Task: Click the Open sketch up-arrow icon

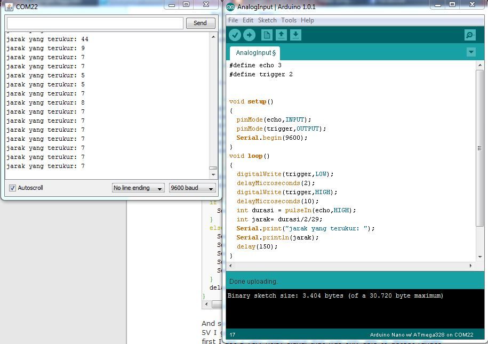Action: tap(281, 35)
